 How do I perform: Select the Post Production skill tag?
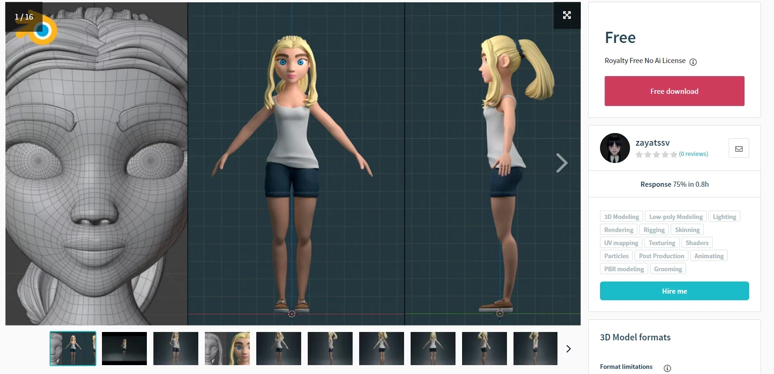tap(661, 256)
